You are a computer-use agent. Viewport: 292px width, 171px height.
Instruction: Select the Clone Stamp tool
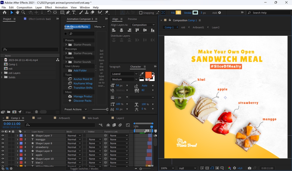pos(87,12)
